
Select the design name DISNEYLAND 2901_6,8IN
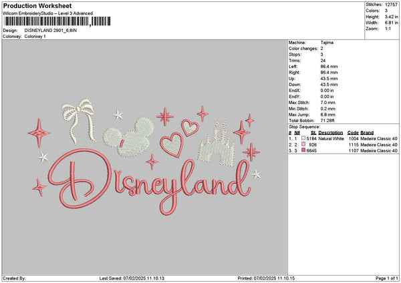pos(55,31)
